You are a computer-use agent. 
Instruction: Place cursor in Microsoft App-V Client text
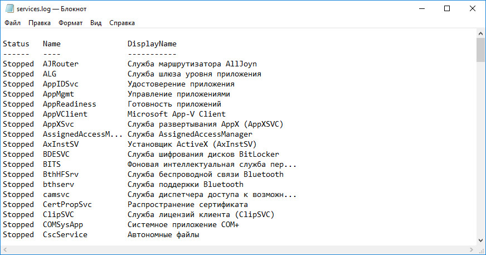(x=176, y=114)
